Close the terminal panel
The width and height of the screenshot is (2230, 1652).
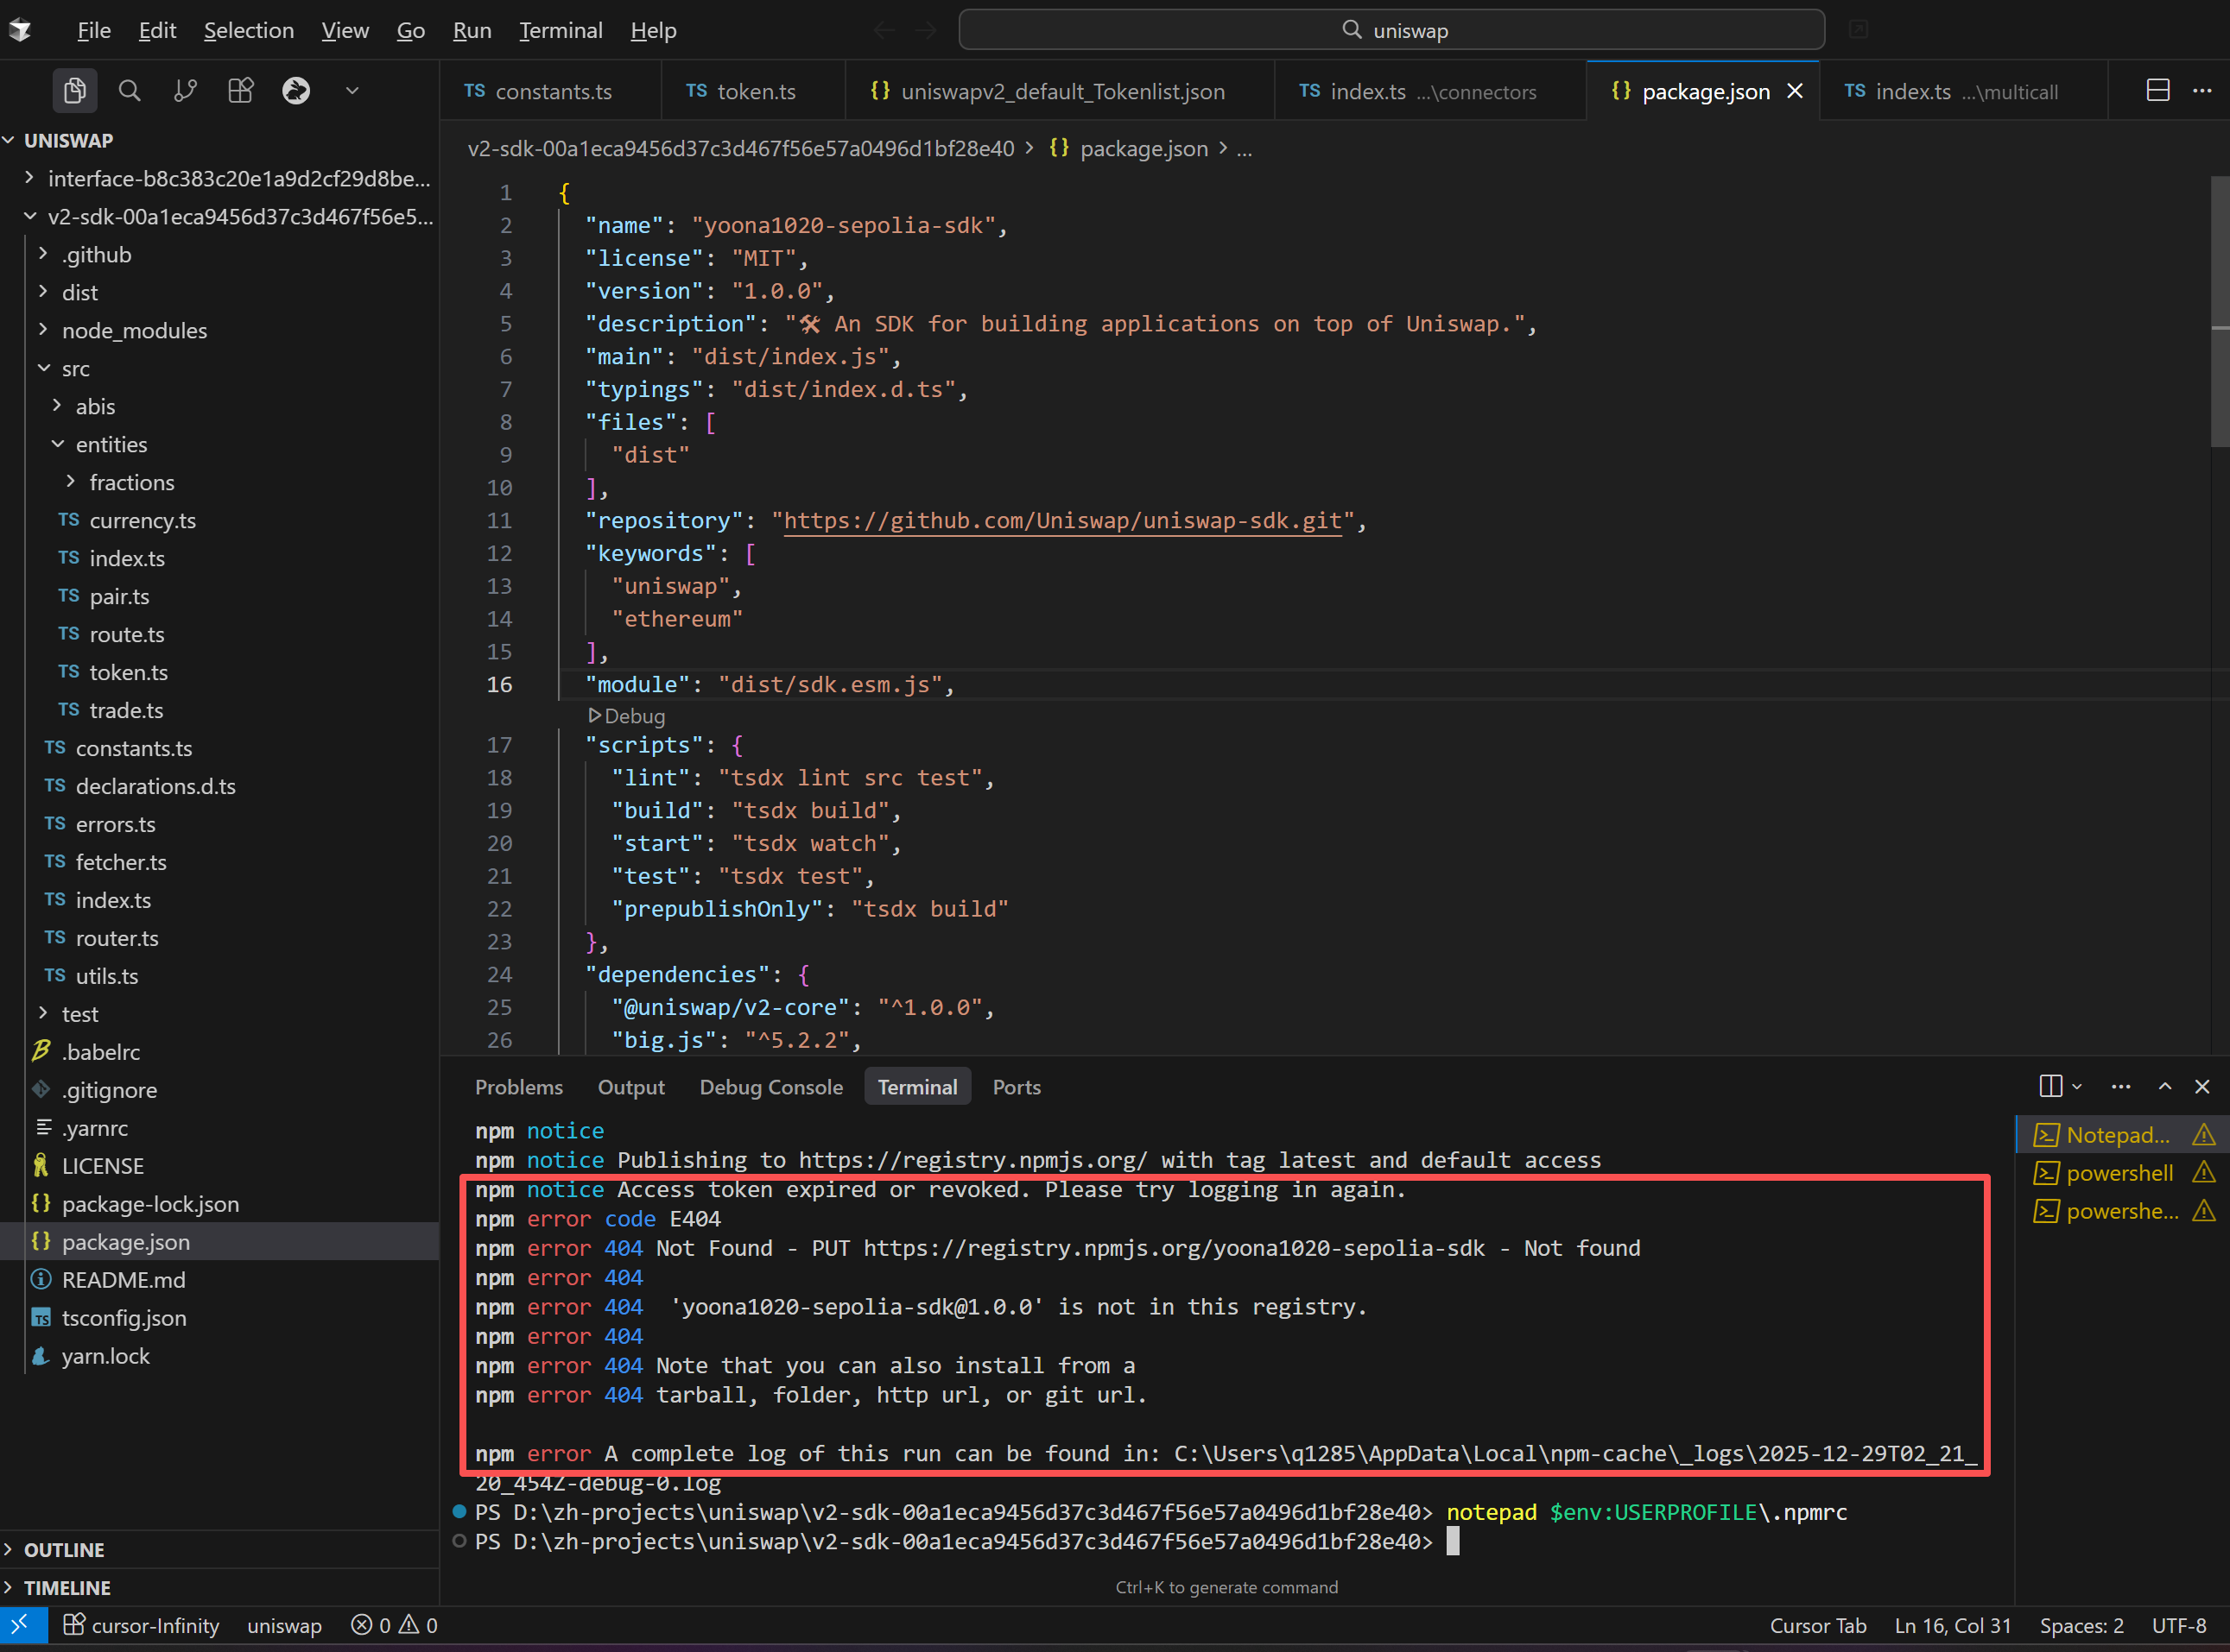[x=2202, y=1086]
